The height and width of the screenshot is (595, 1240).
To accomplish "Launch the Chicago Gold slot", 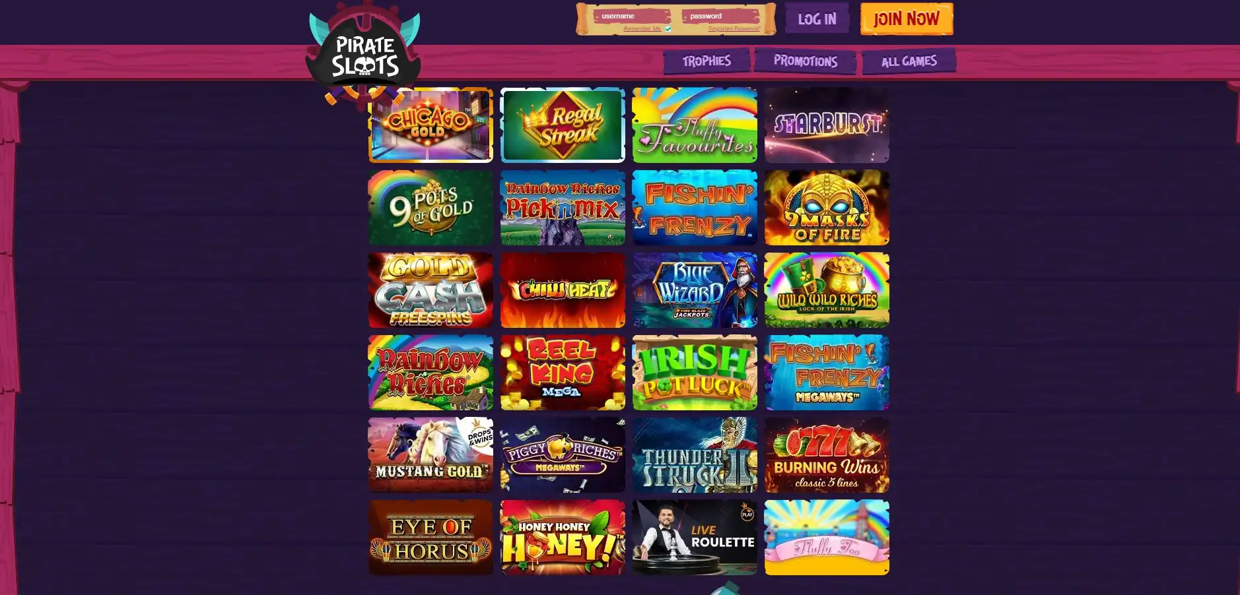I will (431, 125).
